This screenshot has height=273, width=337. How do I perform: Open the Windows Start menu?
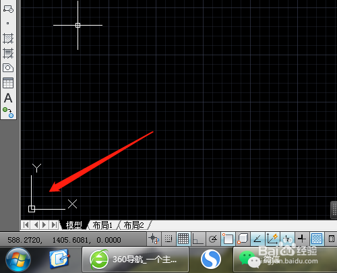pyautogui.click(x=18, y=260)
